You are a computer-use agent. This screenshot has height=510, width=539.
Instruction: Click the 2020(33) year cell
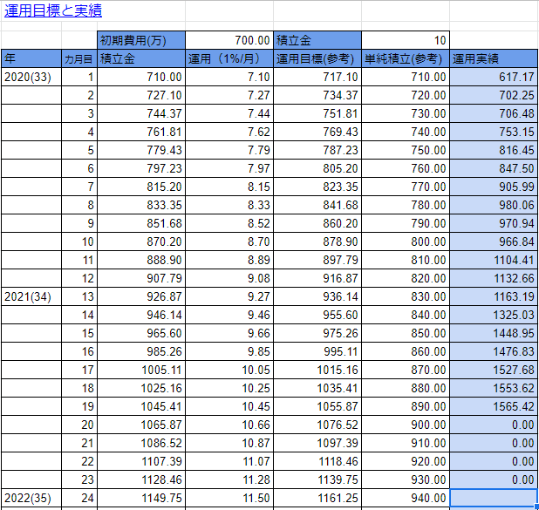click(x=31, y=77)
